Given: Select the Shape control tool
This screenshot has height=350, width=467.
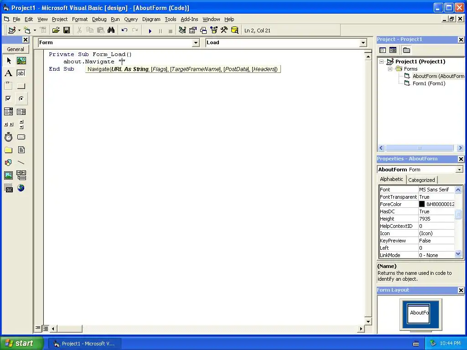Looking at the screenshot, I should [x=9, y=163].
